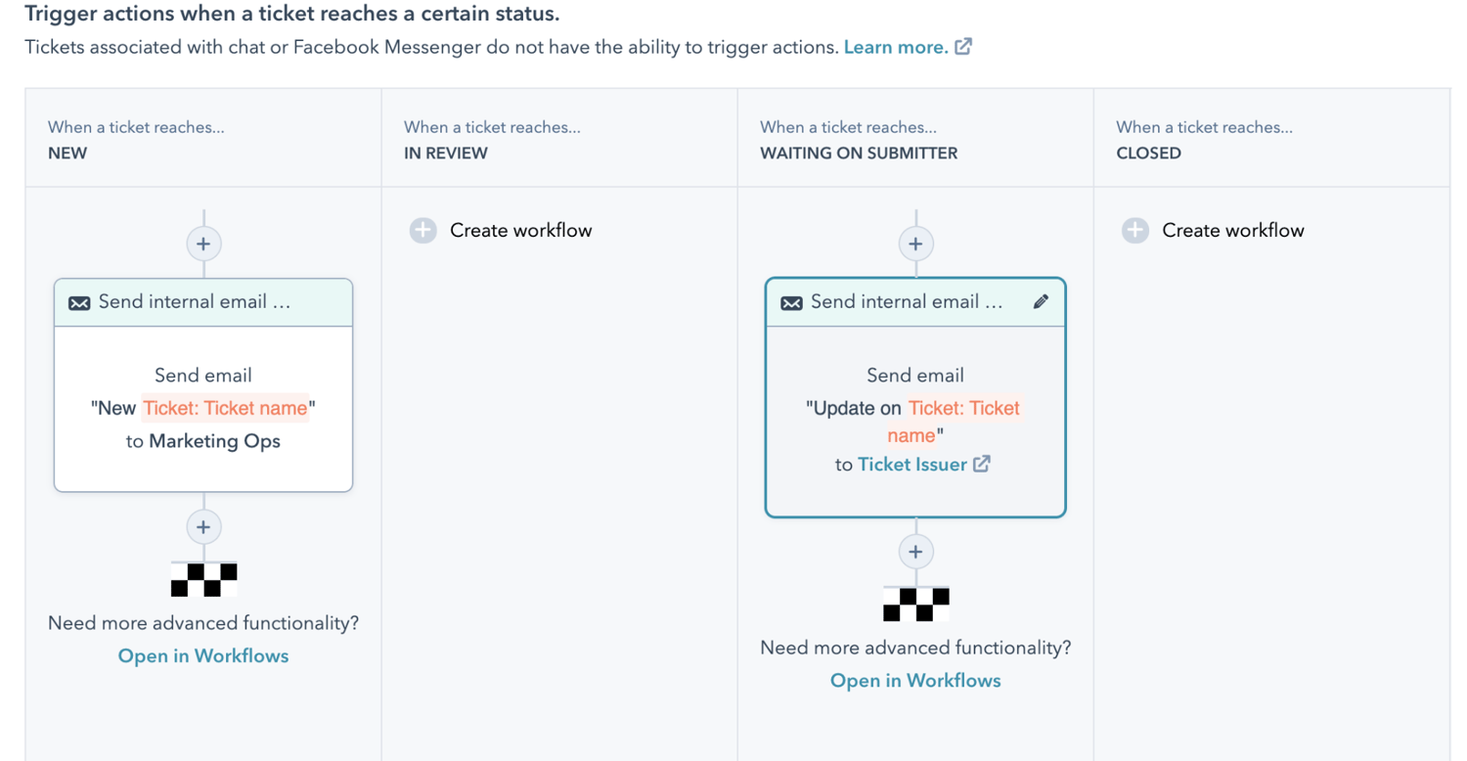Open in Workflows from the NEW column
The width and height of the screenshot is (1467, 761).
[x=202, y=655]
